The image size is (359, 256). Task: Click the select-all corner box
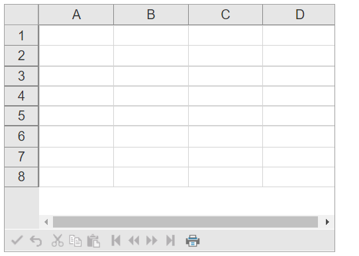(21, 15)
